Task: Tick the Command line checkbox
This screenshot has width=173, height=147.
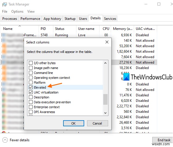Action: [x=31, y=73]
